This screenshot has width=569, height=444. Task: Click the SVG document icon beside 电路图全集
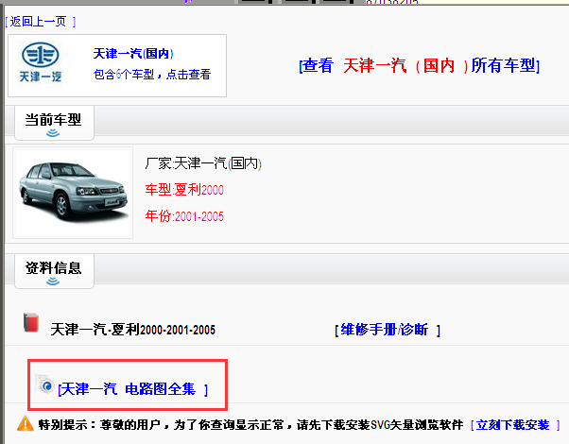pyautogui.click(x=45, y=384)
